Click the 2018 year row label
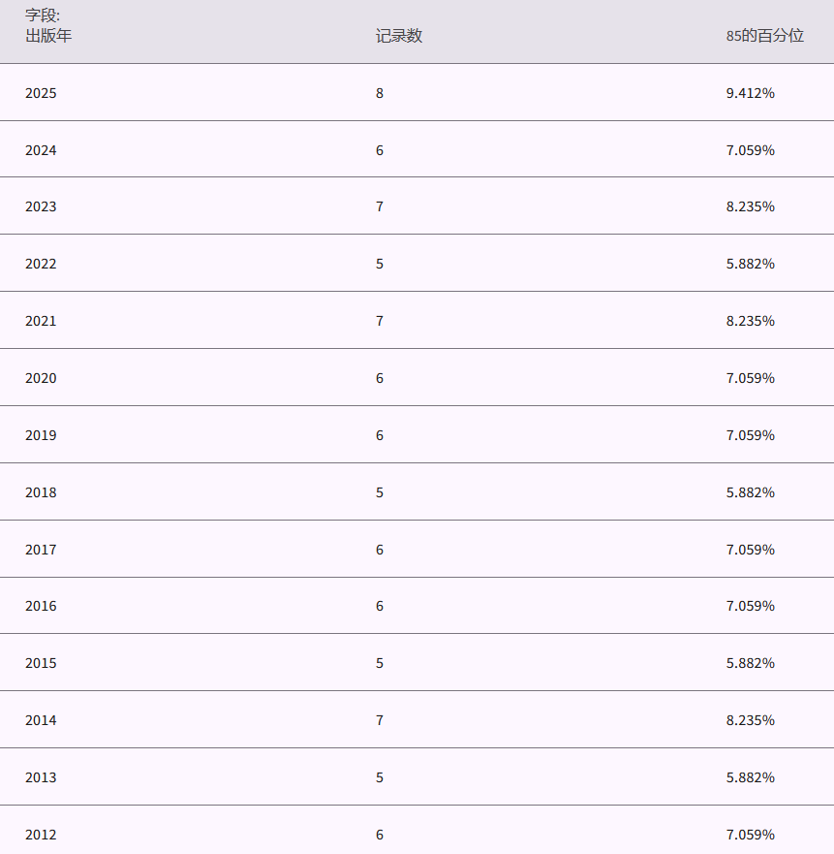 coord(41,492)
